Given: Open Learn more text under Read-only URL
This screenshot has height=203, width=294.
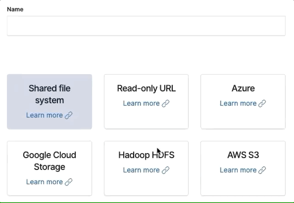Looking at the screenshot, I should tap(141, 103).
